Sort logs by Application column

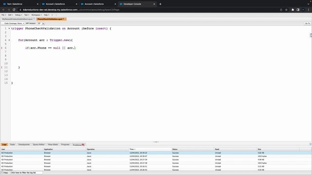coord(64,149)
